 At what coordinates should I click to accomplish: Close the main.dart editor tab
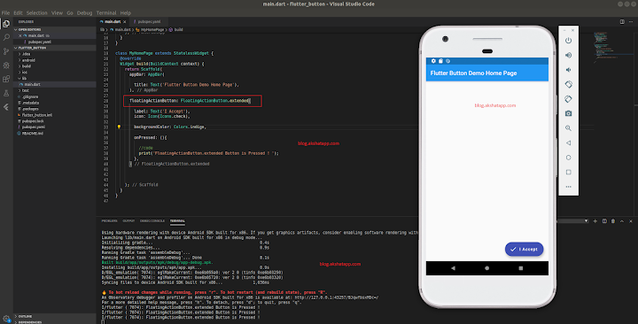point(125,22)
